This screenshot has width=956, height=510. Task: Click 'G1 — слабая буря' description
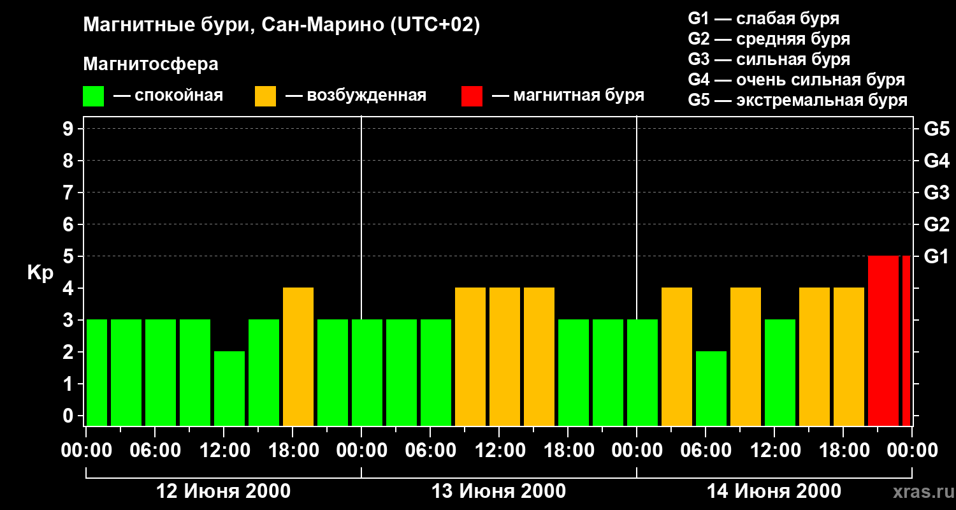click(x=764, y=18)
